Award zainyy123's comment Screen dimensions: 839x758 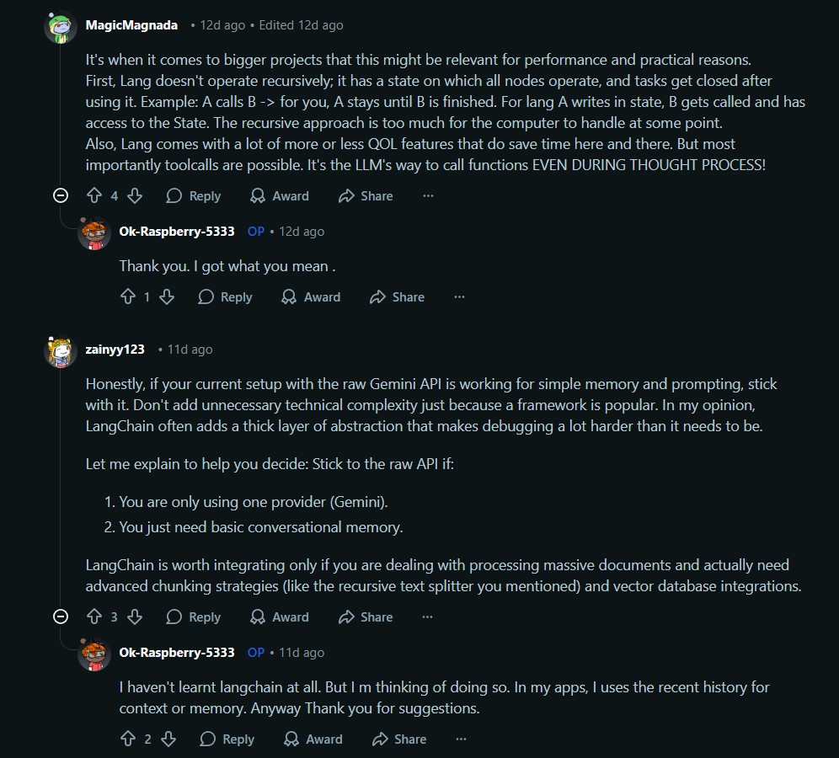point(280,617)
